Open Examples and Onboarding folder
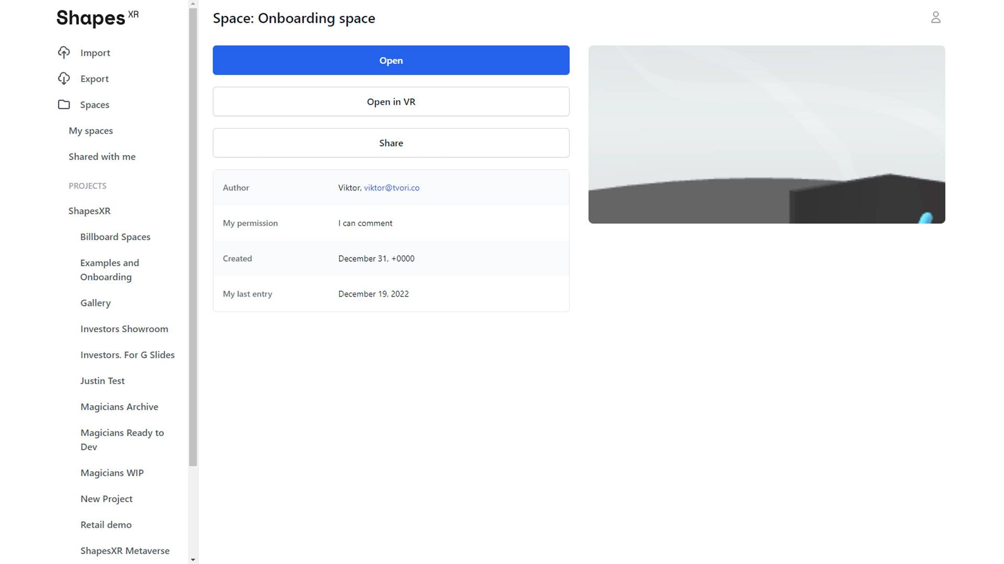1004x564 pixels. 109,270
